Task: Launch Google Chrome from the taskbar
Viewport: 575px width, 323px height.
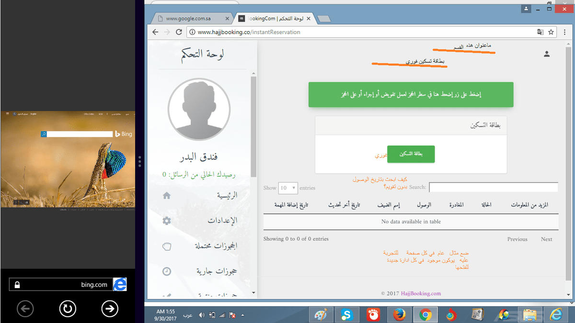Action: tap(425, 314)
